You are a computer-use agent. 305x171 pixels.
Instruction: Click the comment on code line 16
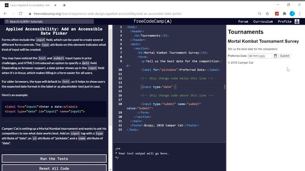177,95
